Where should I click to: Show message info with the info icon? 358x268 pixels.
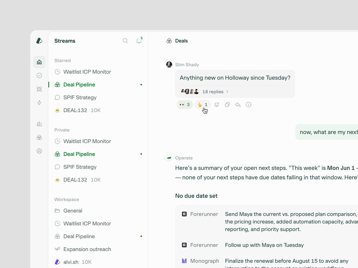(249, 105)
